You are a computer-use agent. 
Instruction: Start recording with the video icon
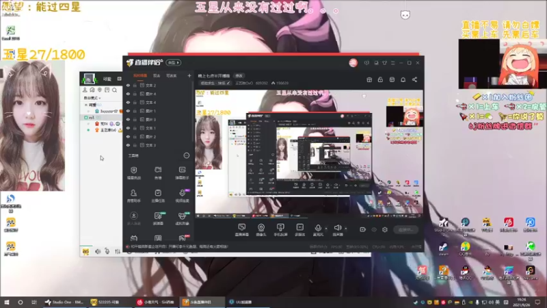tap(362, 229)
